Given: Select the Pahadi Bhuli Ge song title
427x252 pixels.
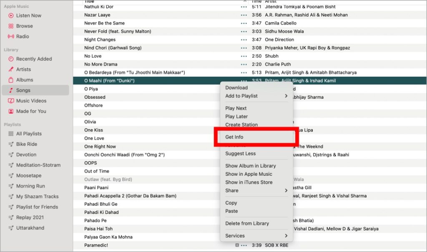Looking at the screenshot, I should click(x=101, y=204).
